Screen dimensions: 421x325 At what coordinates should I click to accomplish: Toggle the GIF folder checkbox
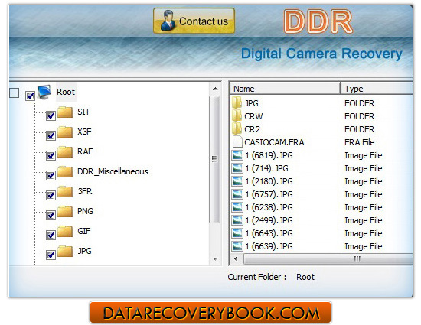pyautogui.click(x=51, y=235)
